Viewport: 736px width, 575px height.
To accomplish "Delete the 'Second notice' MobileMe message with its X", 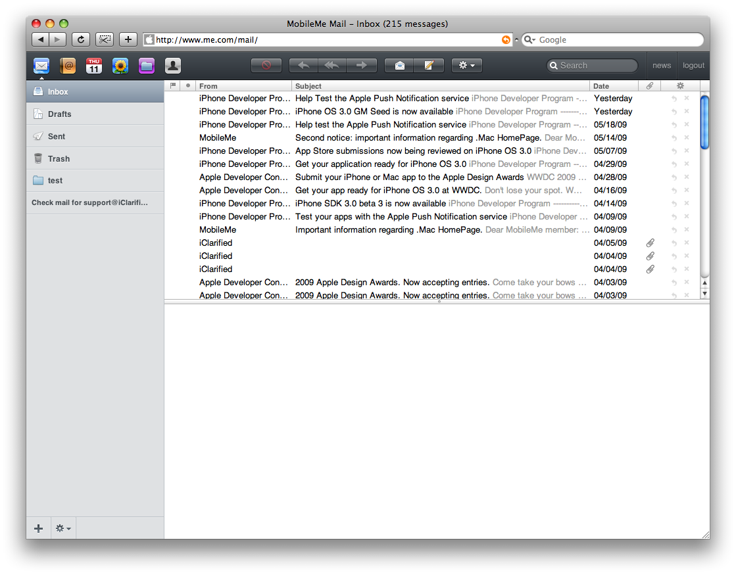I will point(687,137).
